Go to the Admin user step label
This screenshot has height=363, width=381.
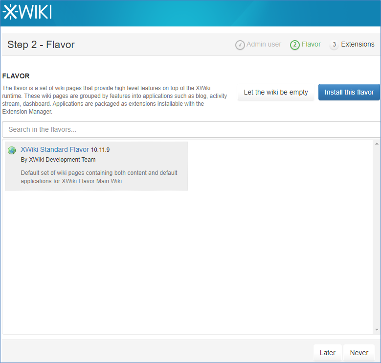(x=264, y=44)
